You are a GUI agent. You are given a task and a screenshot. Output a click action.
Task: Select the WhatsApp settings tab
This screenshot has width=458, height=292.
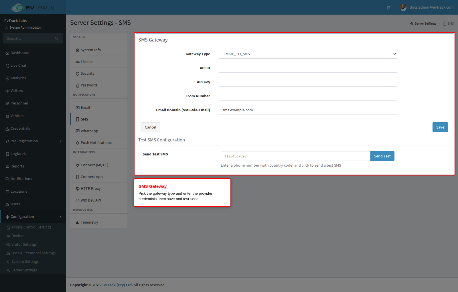point(98,131)
